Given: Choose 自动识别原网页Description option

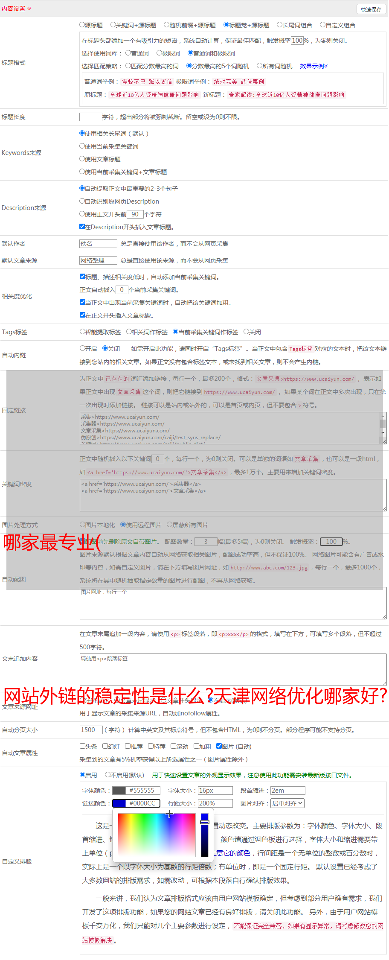Looking at the screenshot, I should (82, 201).
